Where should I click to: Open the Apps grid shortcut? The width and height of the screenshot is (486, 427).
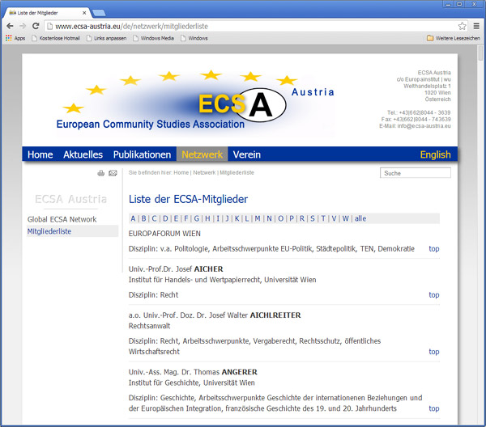tap(15, 38)
